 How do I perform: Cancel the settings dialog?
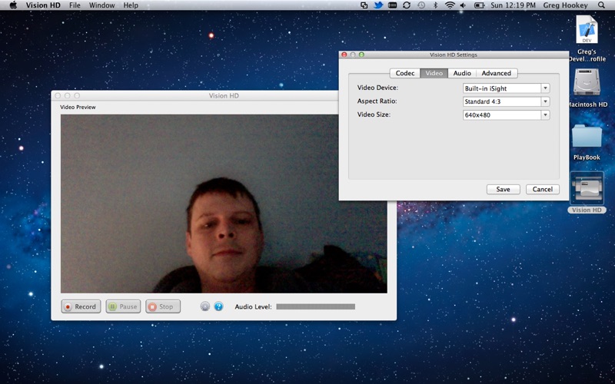(542, 189)
